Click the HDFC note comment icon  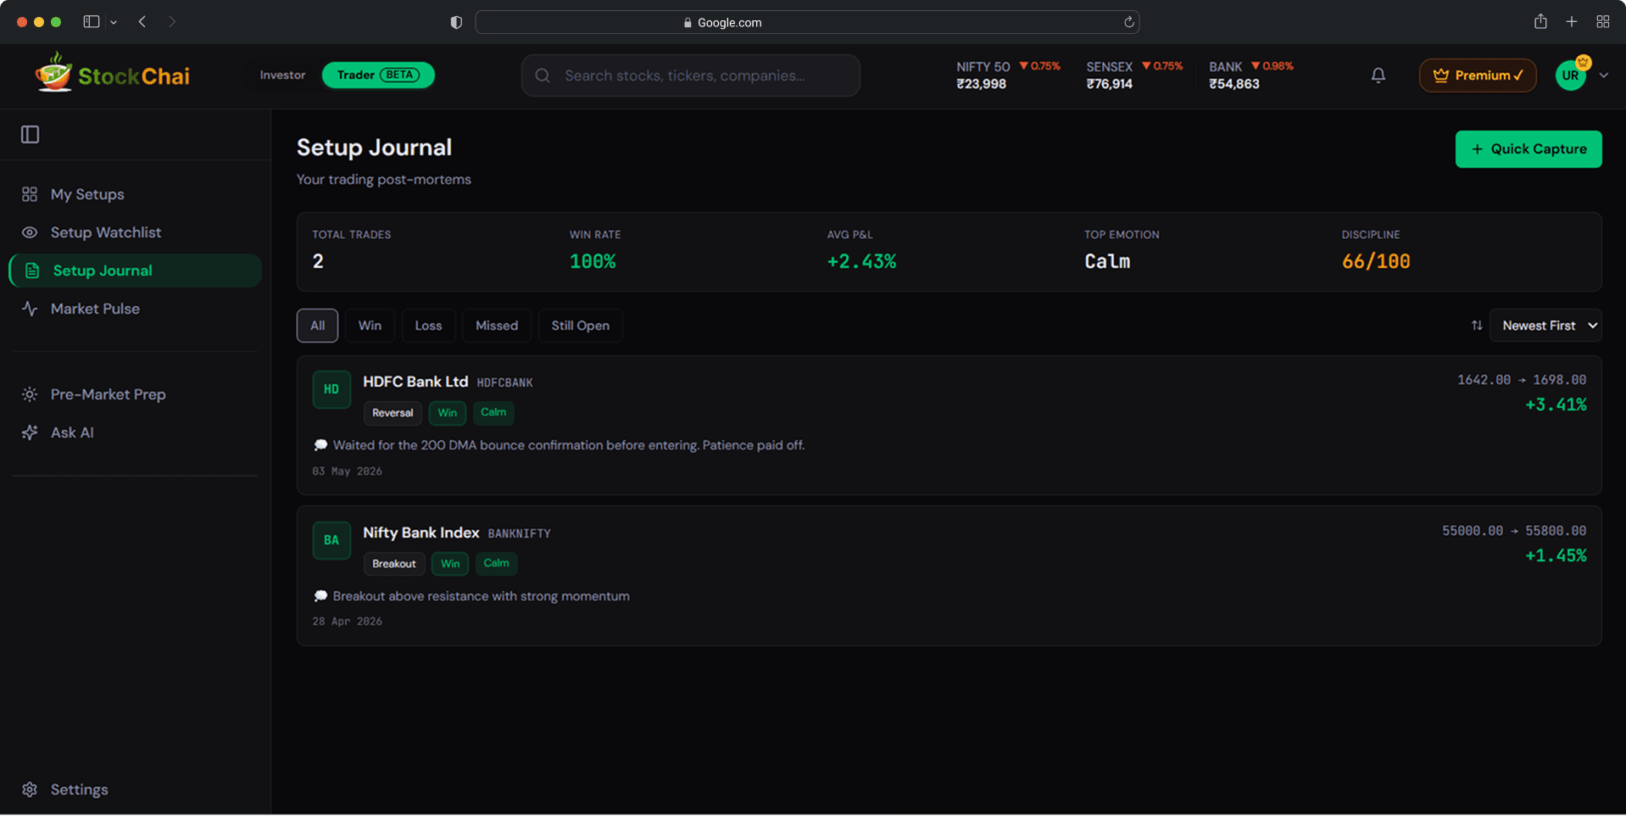pos(320,445)
